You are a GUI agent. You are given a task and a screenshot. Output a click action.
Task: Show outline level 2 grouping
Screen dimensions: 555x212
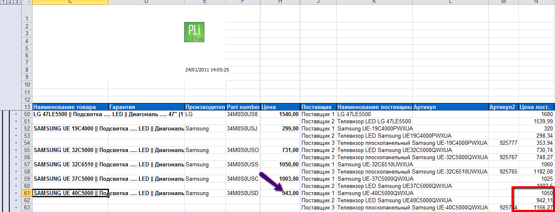tap(10, 2)
